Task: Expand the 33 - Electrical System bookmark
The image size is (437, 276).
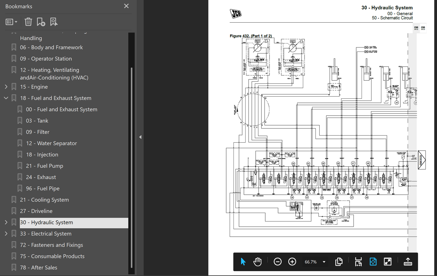Action: click(x=6, y=234)
